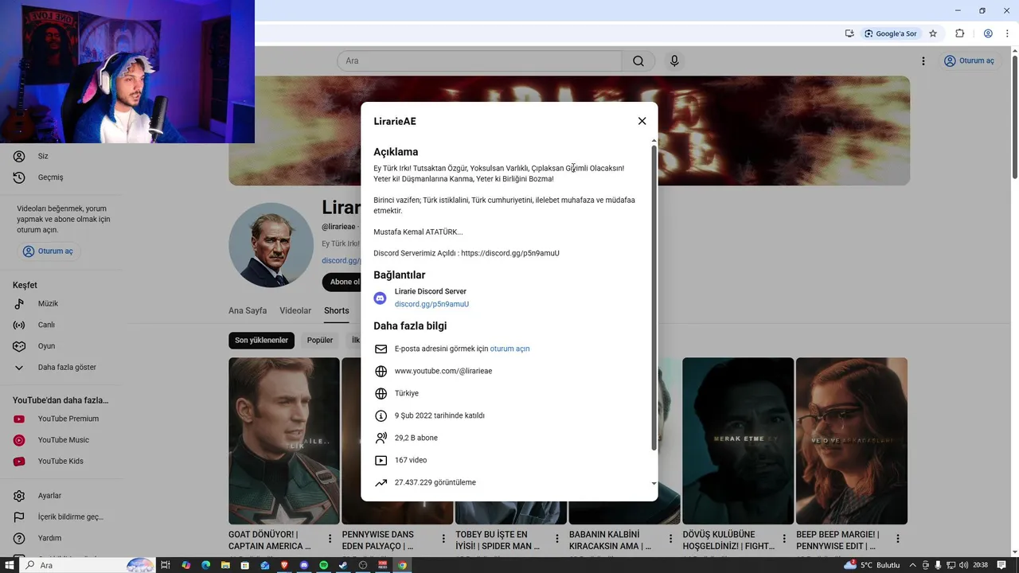This screenshot has width=1019, height=573.
Task: Click the taskbar Ara search box
Action: click(x=88, y=565)
